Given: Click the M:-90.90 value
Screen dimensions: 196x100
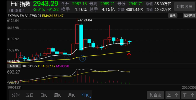Looking at the screenshot, I should point(63,66).
